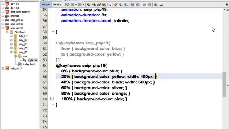
Task: Start macro recording with red circle icon
Action: [144, 5]
